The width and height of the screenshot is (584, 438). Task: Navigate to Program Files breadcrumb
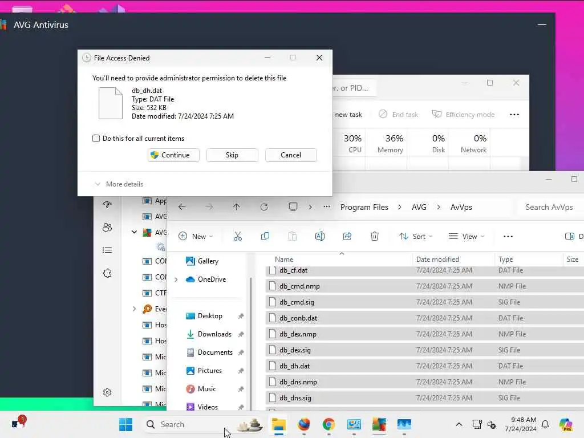[x=364, y=207]
